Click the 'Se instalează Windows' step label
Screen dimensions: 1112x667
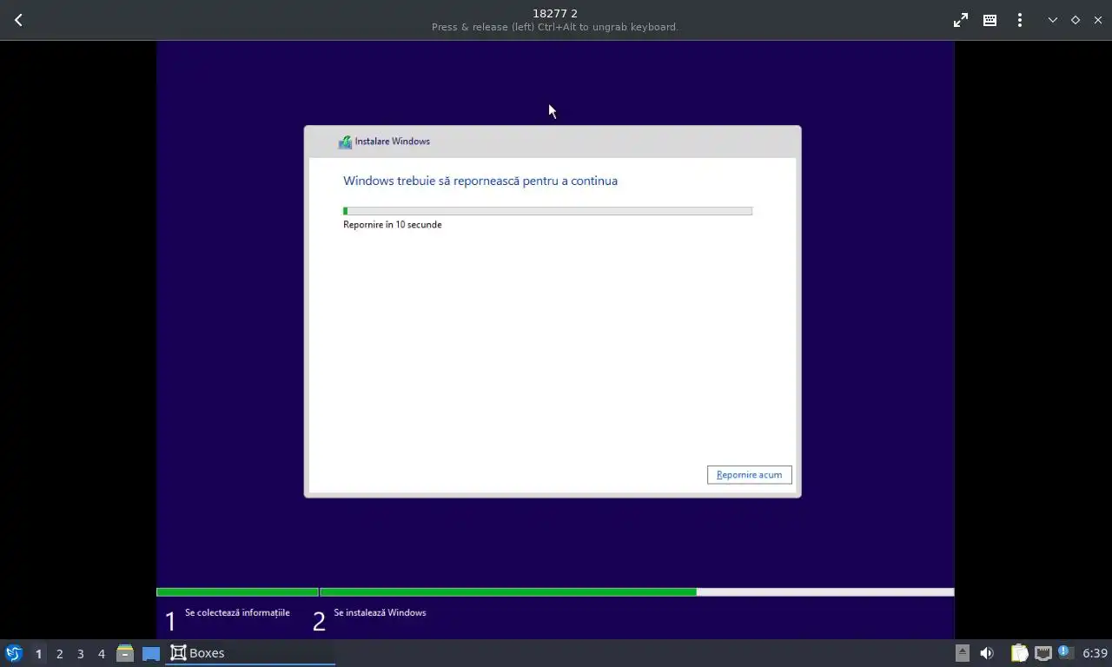380,613
